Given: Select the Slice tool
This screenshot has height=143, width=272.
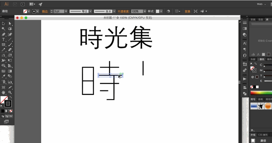Looking at the screenshot, I should pos(10,87).
